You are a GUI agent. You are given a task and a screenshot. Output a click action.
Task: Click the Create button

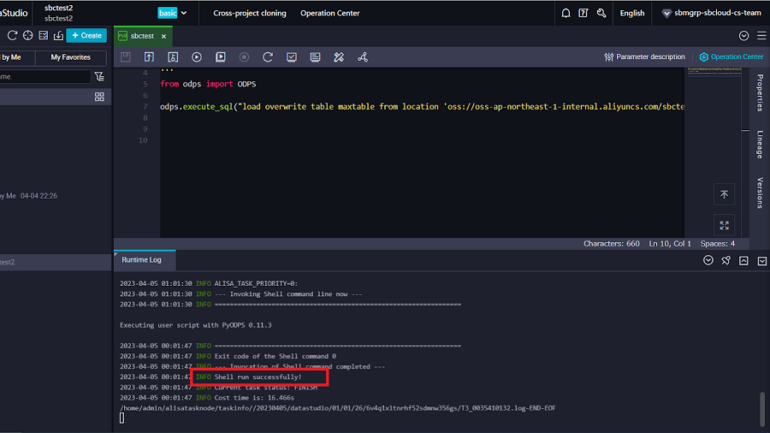pyautogui.click(x=86, y=35)
